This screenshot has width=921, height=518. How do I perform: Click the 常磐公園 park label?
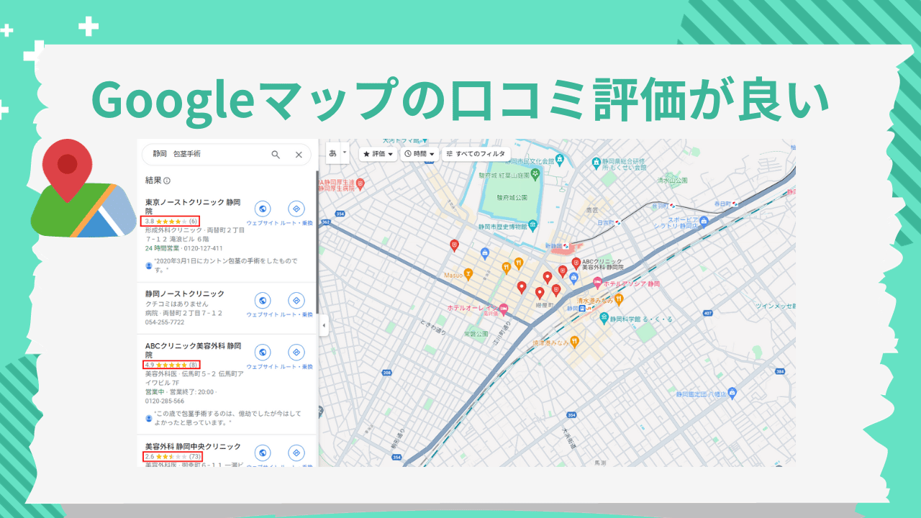(x=476, y=334)
